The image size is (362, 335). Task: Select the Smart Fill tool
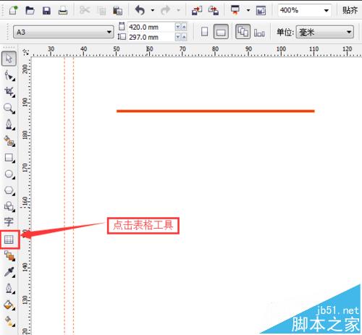pos(9,141)
